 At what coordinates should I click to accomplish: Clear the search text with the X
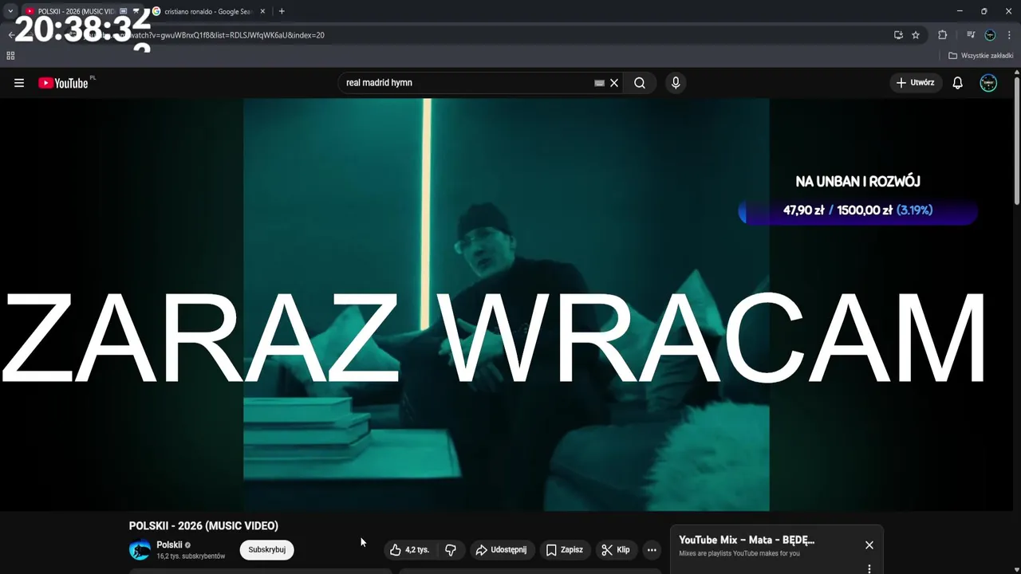pyautogui.click(x=614, y=83)
